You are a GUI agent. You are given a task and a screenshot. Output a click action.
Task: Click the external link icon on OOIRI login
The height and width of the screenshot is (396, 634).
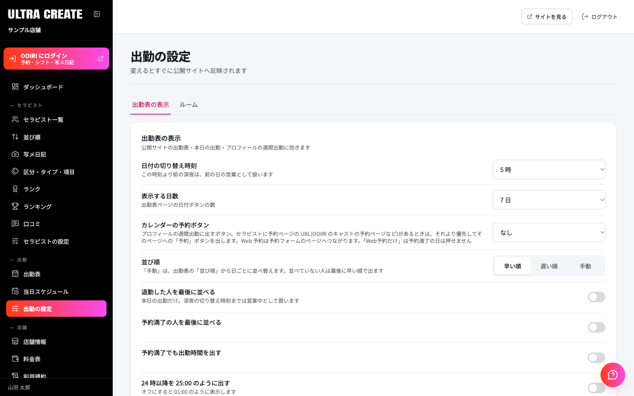[x=101, y=59]
